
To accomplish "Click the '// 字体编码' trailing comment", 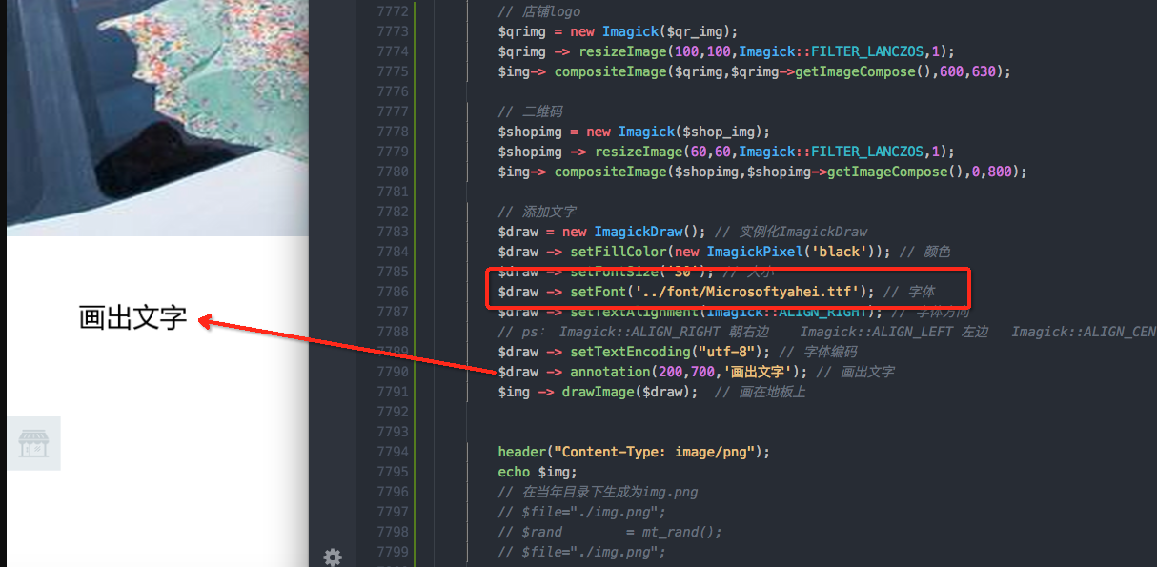I will point(818,353).
